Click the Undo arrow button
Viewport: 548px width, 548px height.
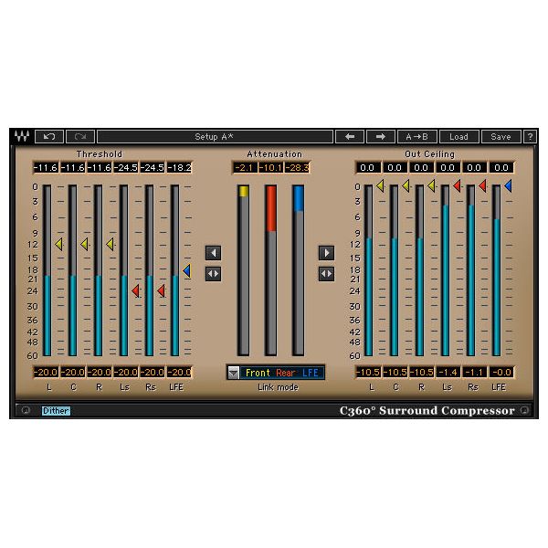[x=49, y=137]
